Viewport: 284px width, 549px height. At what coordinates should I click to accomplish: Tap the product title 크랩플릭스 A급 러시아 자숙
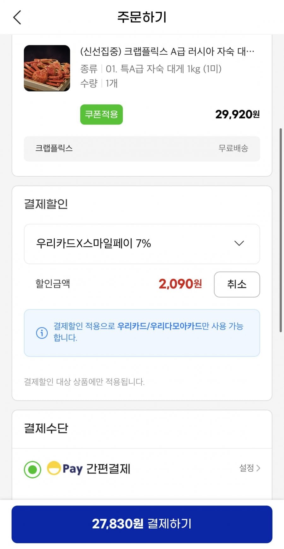click(167, 51)
